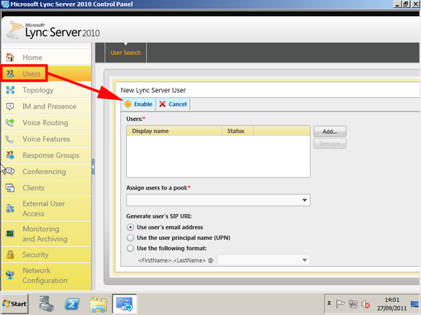
Task: Click the Users people icon
Action: pyautogui.click(x=10, y=73)
